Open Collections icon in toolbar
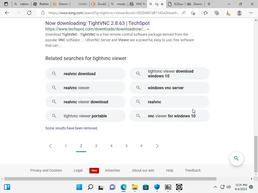Screen dimensions: 258x193 [x=217, y=13]
